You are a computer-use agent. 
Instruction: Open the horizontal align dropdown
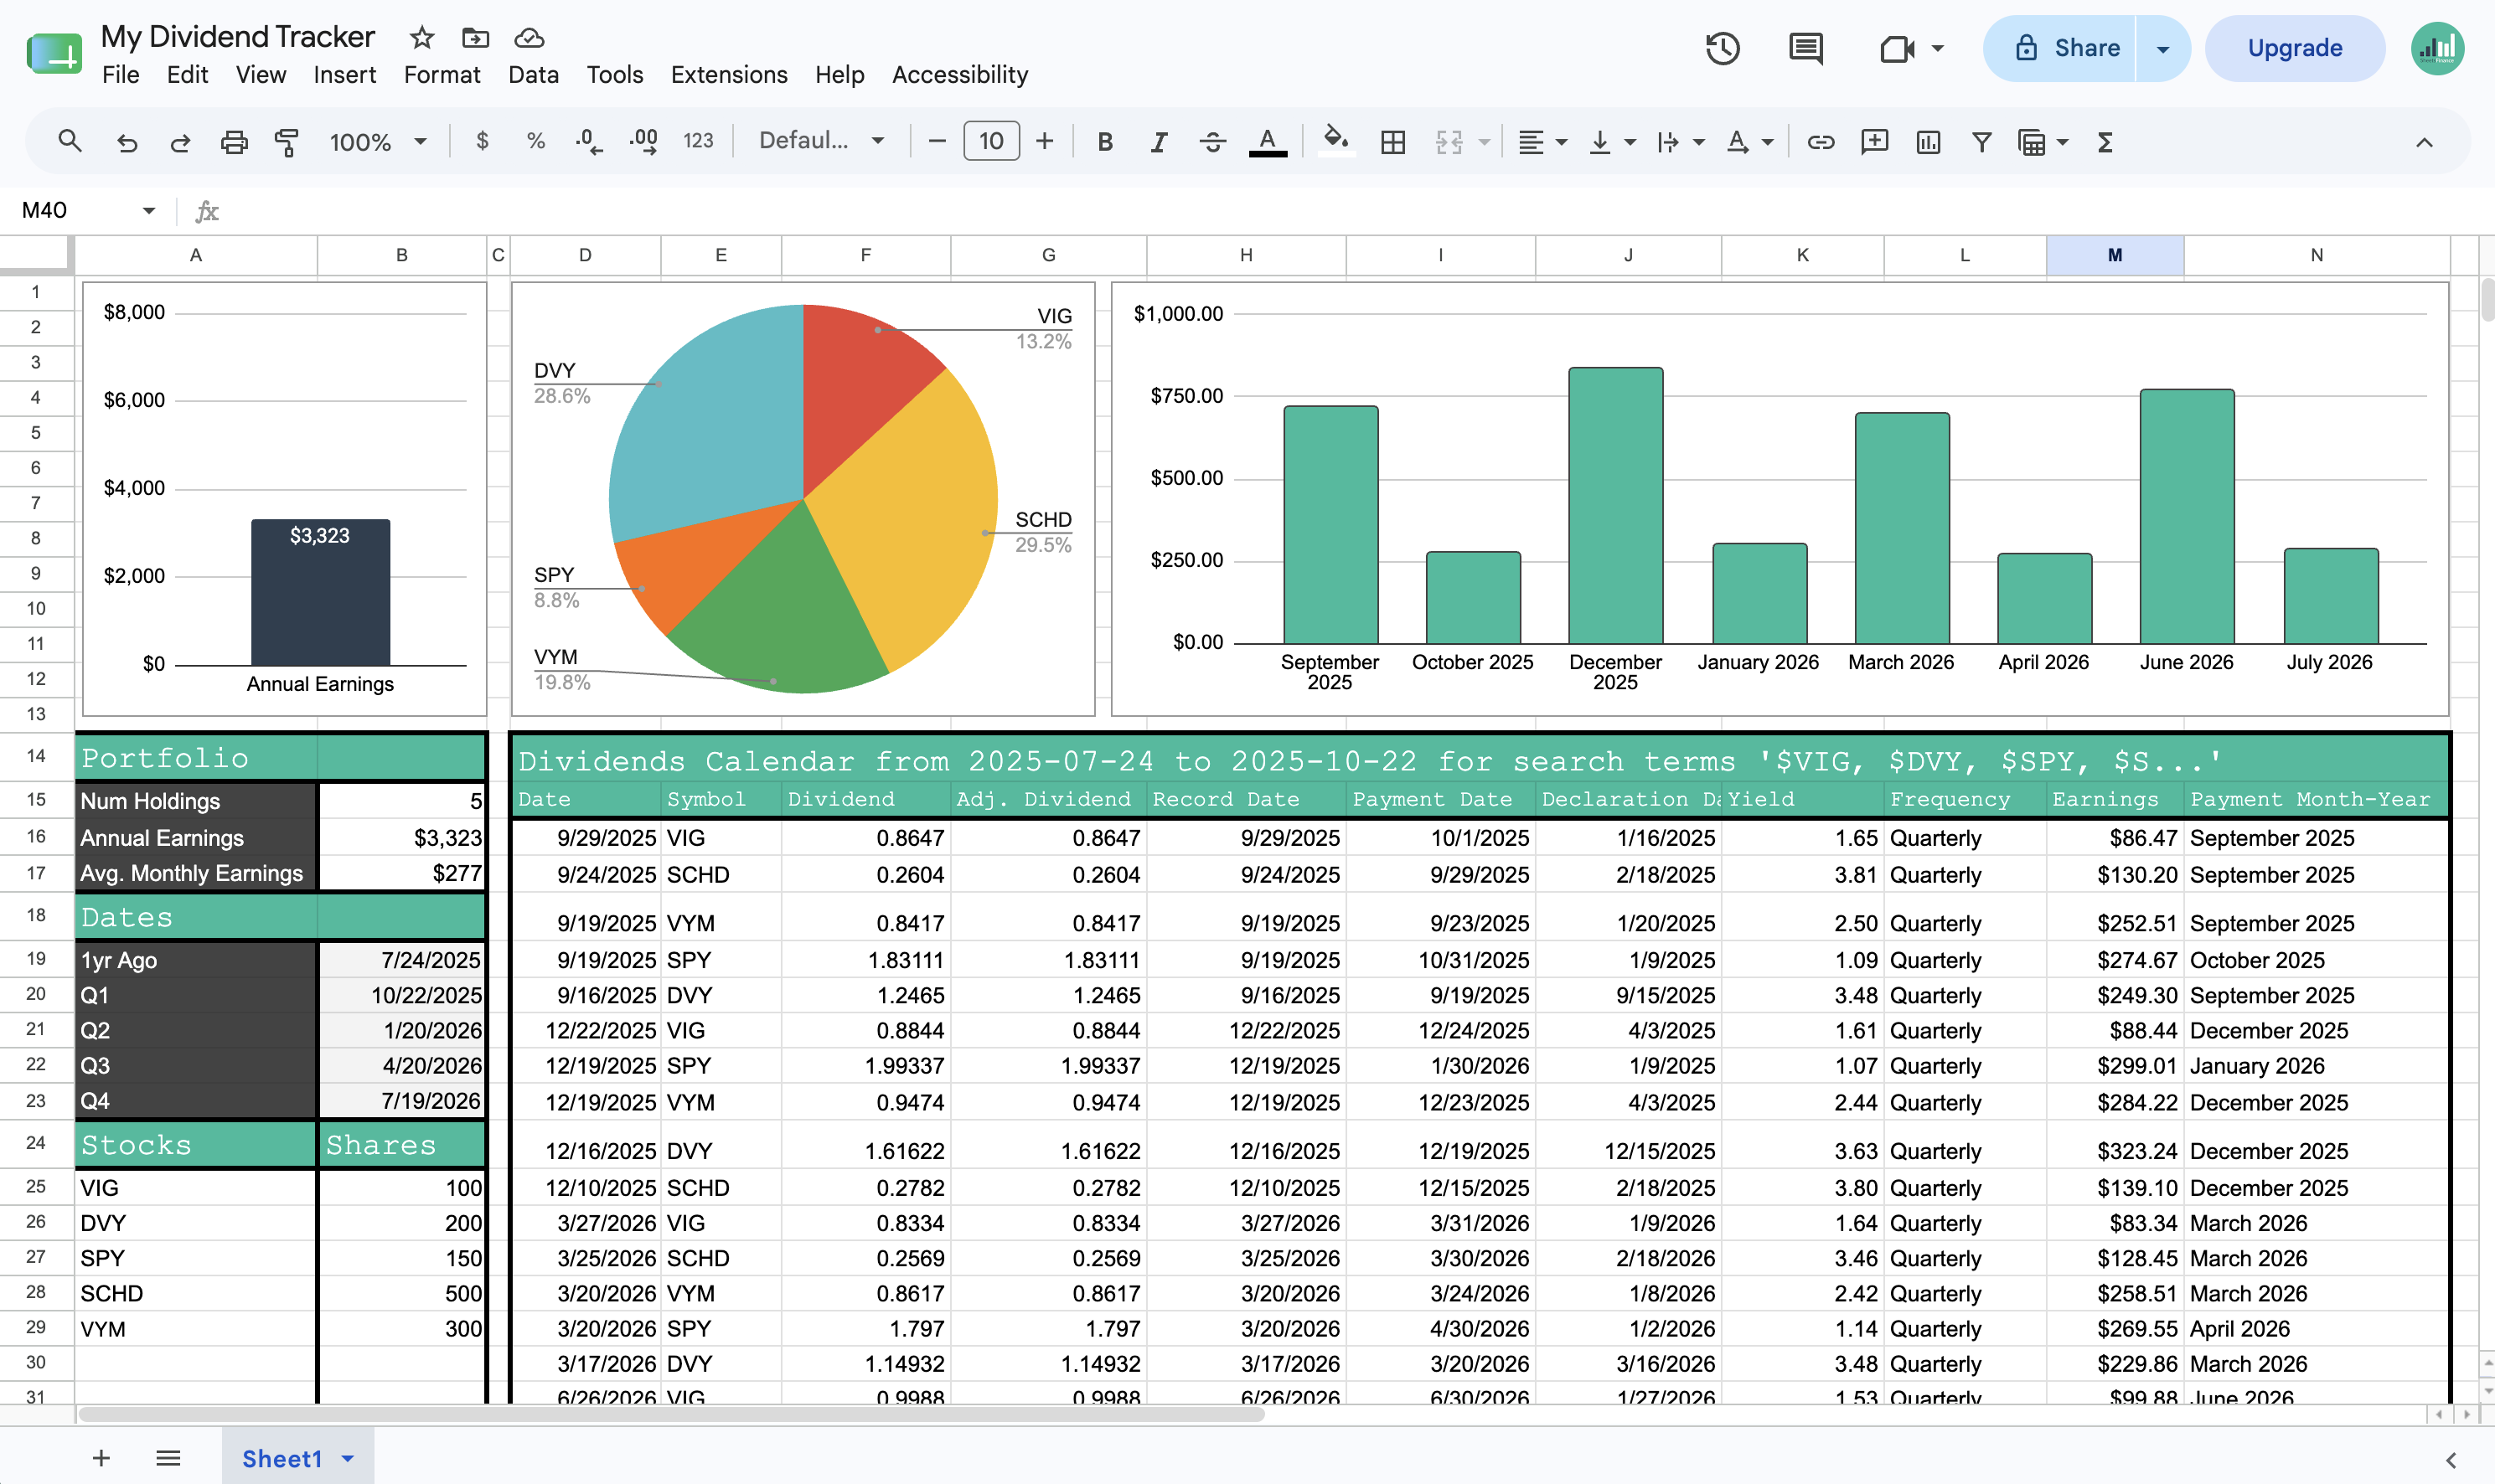pyautogui.click(x=1541, y=142)
